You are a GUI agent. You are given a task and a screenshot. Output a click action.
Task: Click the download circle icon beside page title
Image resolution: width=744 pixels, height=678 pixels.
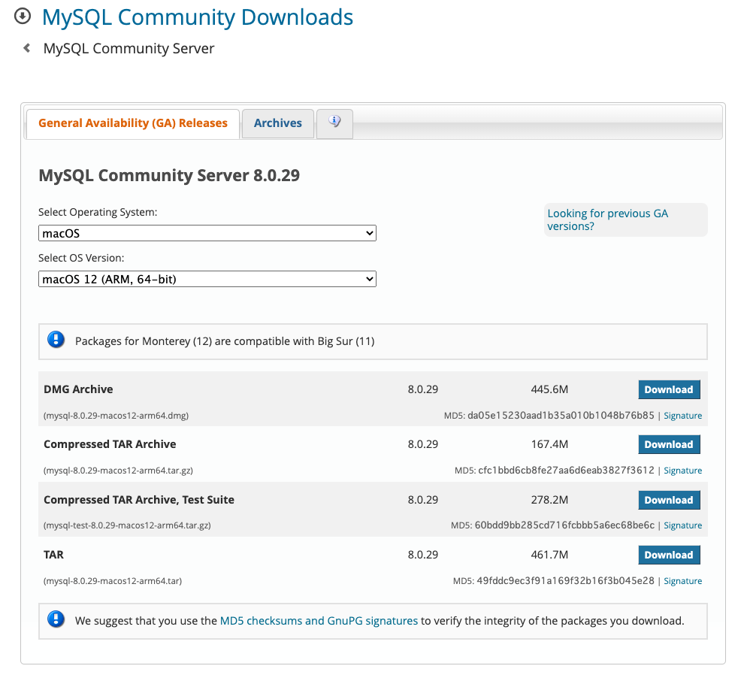23,16
